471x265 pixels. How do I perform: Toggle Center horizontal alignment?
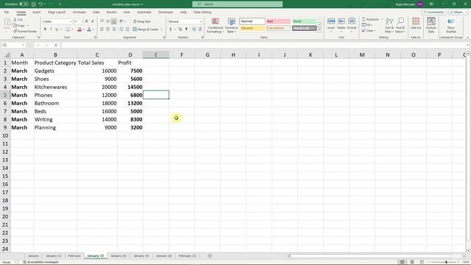click(x=108, y=29)
